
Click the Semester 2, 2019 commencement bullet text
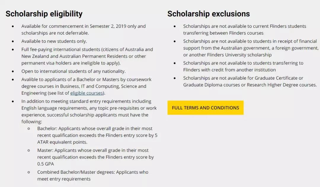(84, 30)
